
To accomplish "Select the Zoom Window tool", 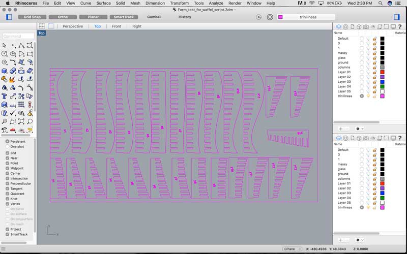I will [13, 121].
